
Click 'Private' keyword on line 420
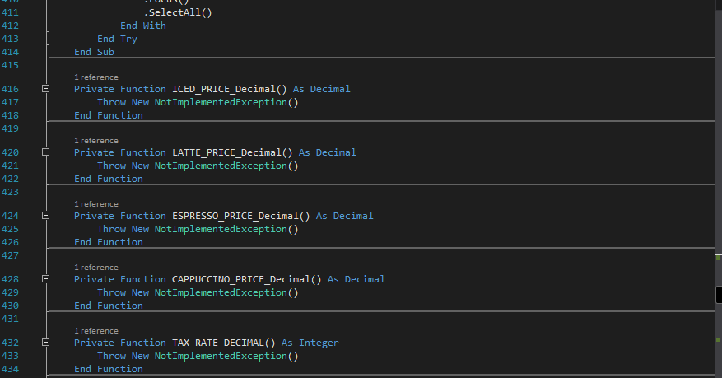click(94, 153)
